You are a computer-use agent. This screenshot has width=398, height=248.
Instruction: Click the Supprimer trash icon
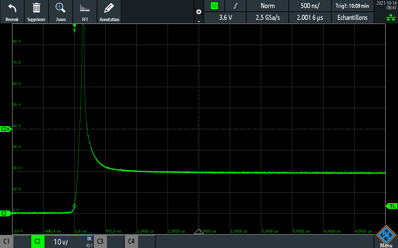coord(36,12)
